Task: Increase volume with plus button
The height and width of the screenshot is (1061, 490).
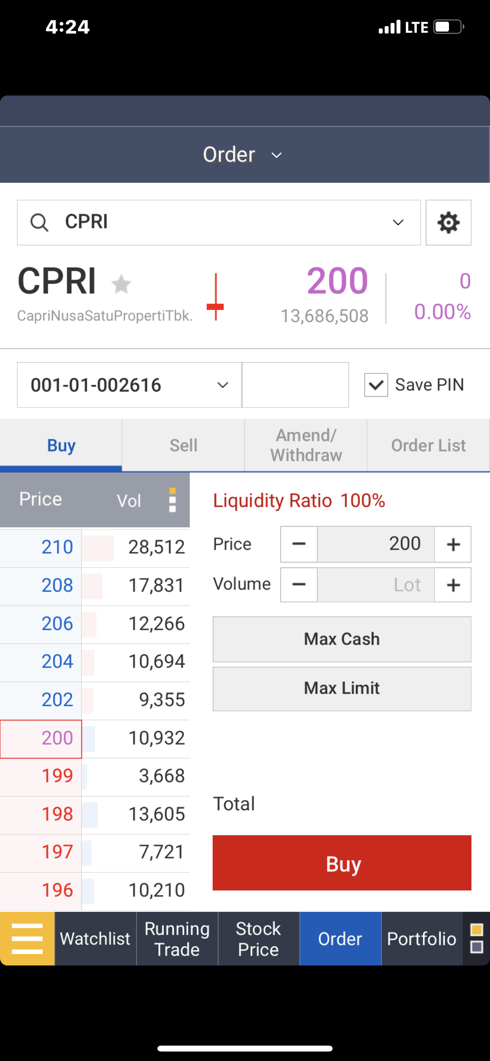Action: point(453,585)
